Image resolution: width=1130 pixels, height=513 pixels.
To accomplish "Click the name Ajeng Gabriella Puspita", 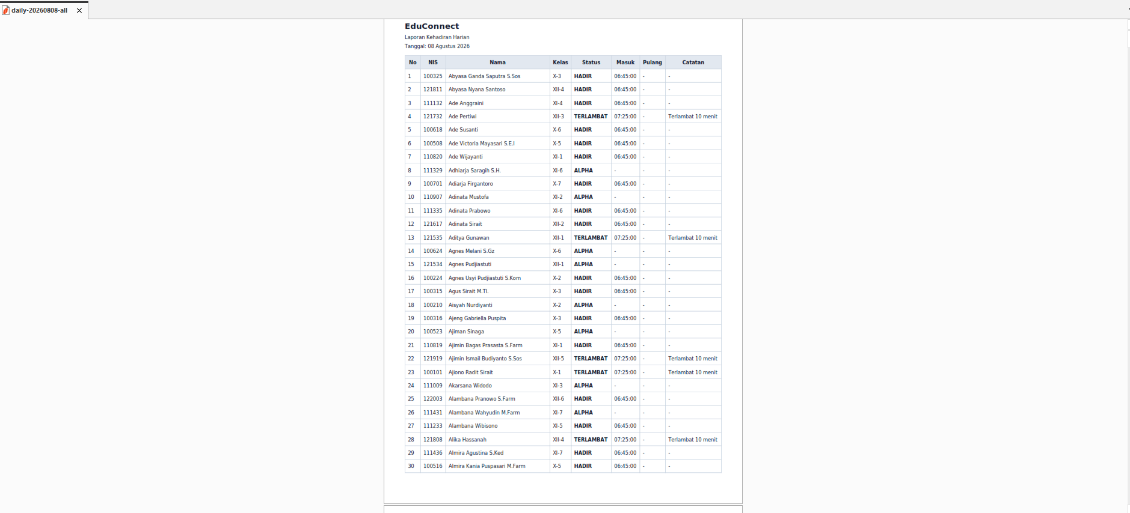I will (x=477, y=318).
